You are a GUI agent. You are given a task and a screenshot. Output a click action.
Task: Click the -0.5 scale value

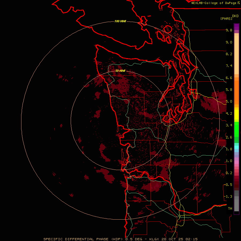228,185
